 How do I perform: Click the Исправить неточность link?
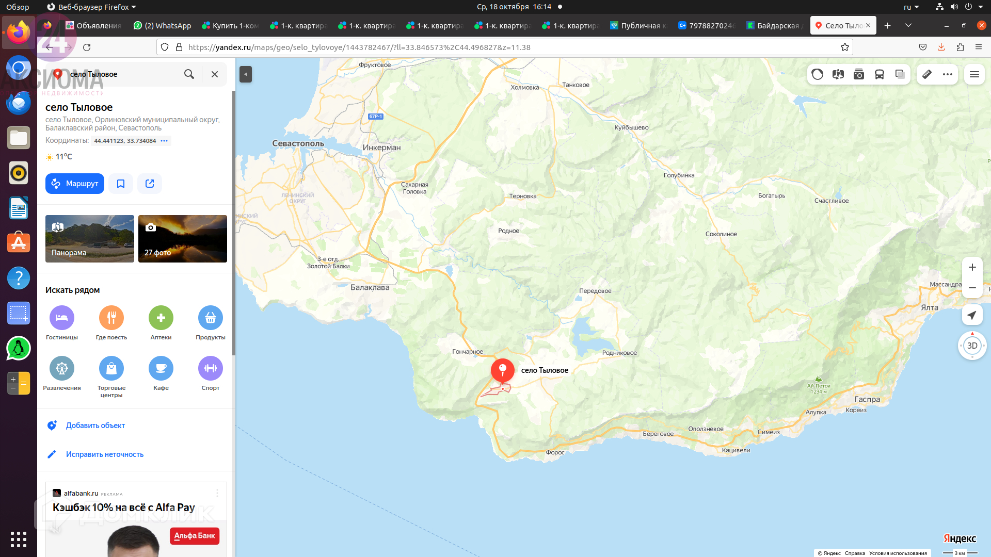pos(105,454)
